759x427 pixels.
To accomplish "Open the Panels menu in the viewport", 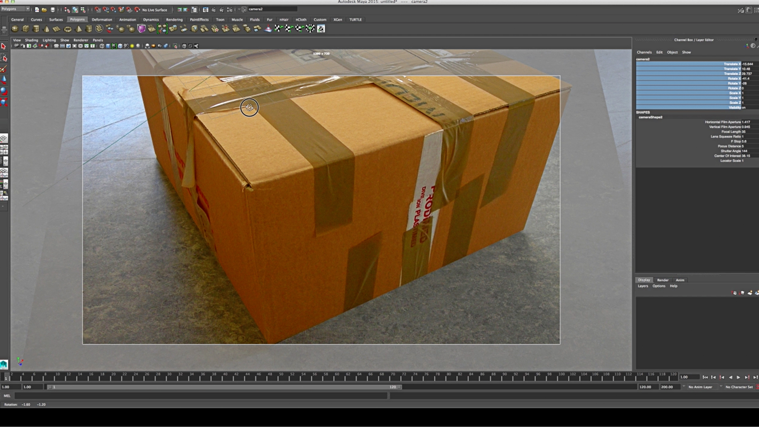I will point(98,40).
